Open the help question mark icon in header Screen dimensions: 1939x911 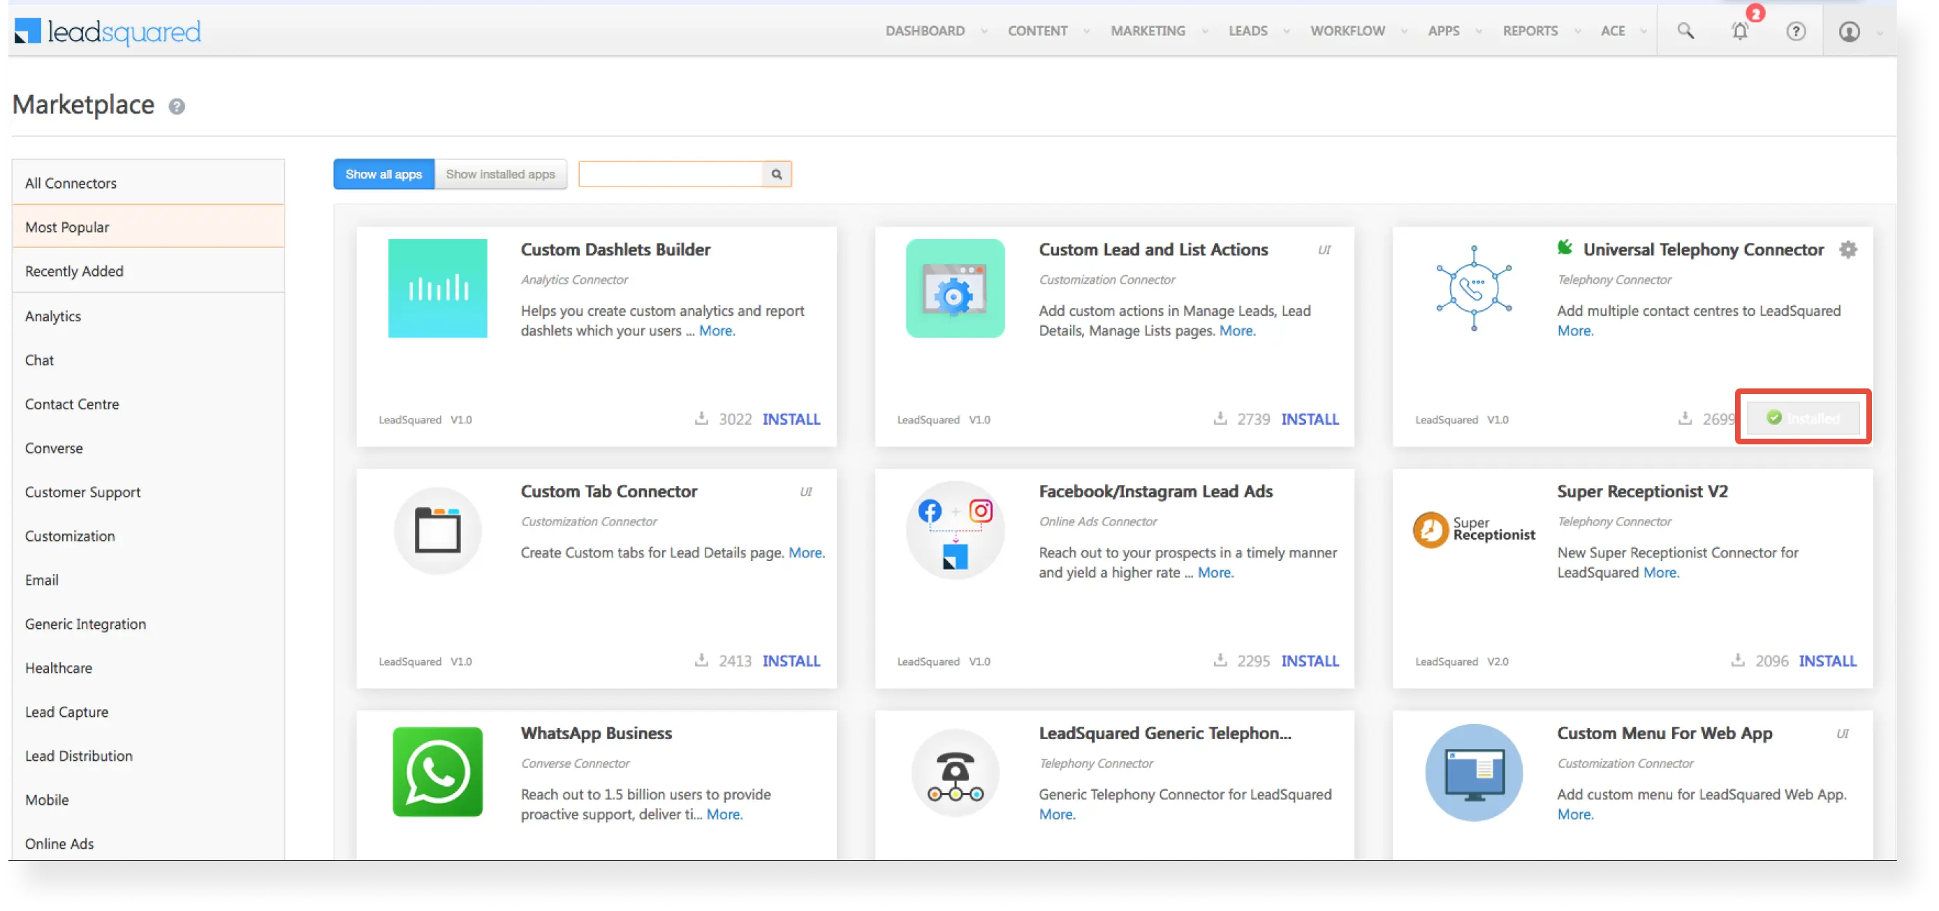tap(1796, 31)
